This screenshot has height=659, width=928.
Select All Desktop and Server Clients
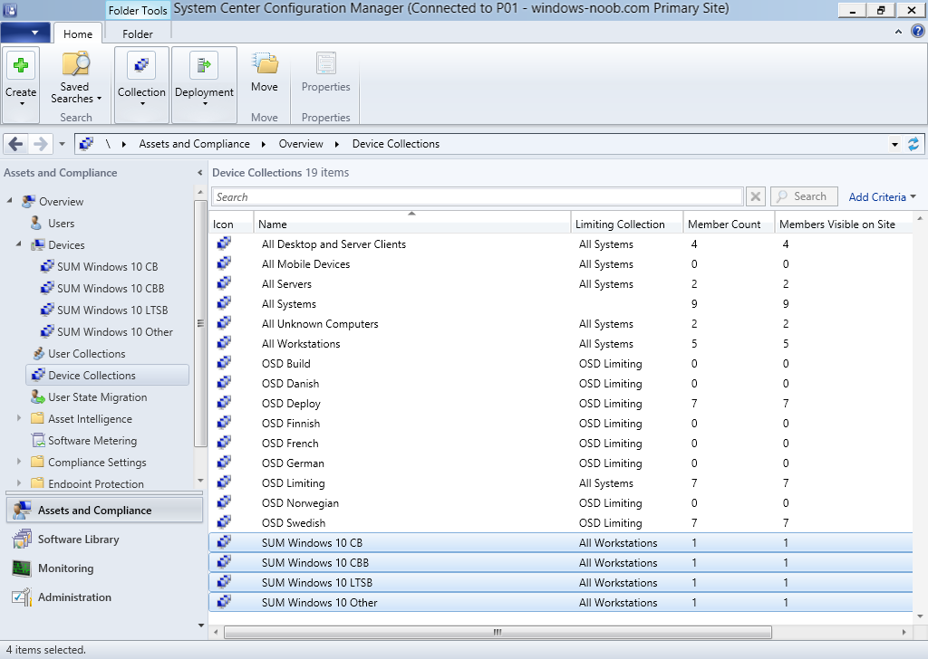(560, 244)
